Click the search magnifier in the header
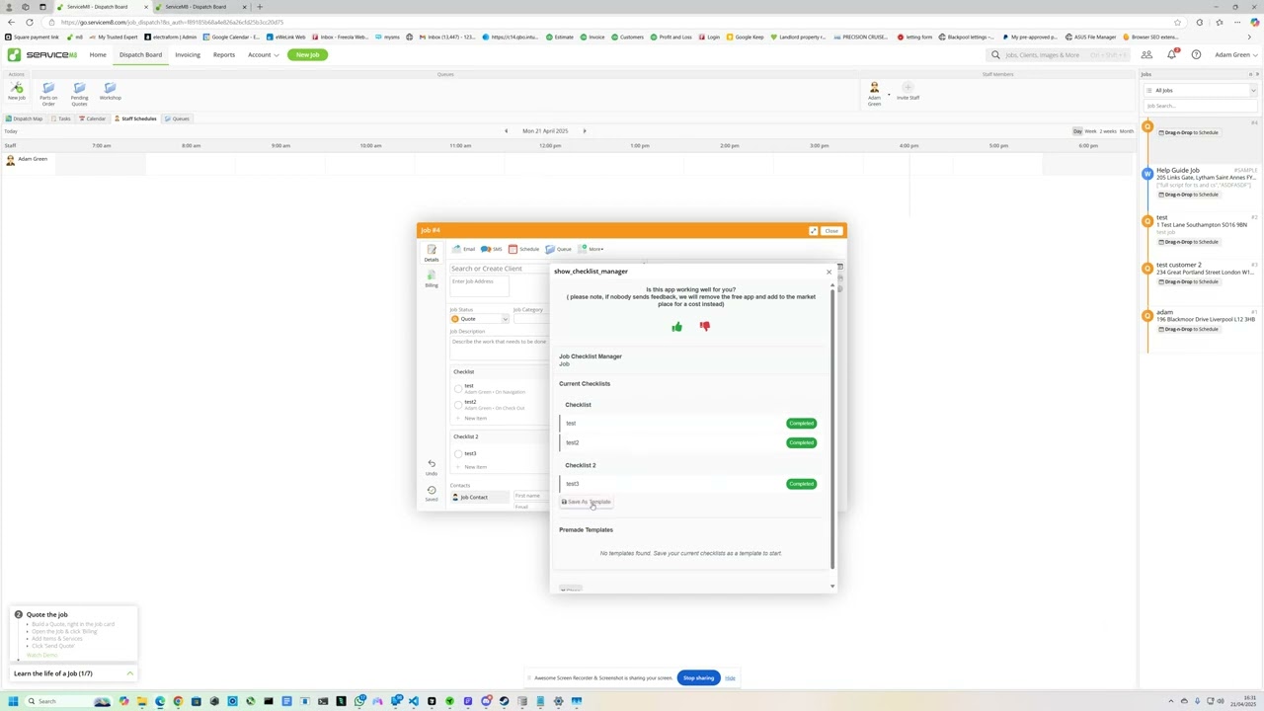The width and height of the screenshot is (1264, 711). 995,55
